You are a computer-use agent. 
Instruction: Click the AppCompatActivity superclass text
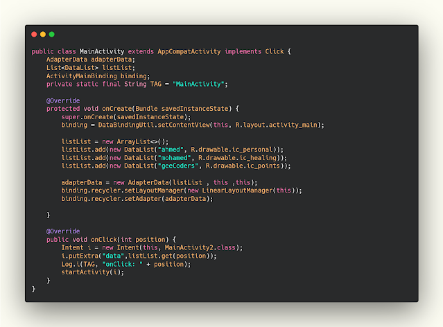pyautogui.click(x=189, y=51)
